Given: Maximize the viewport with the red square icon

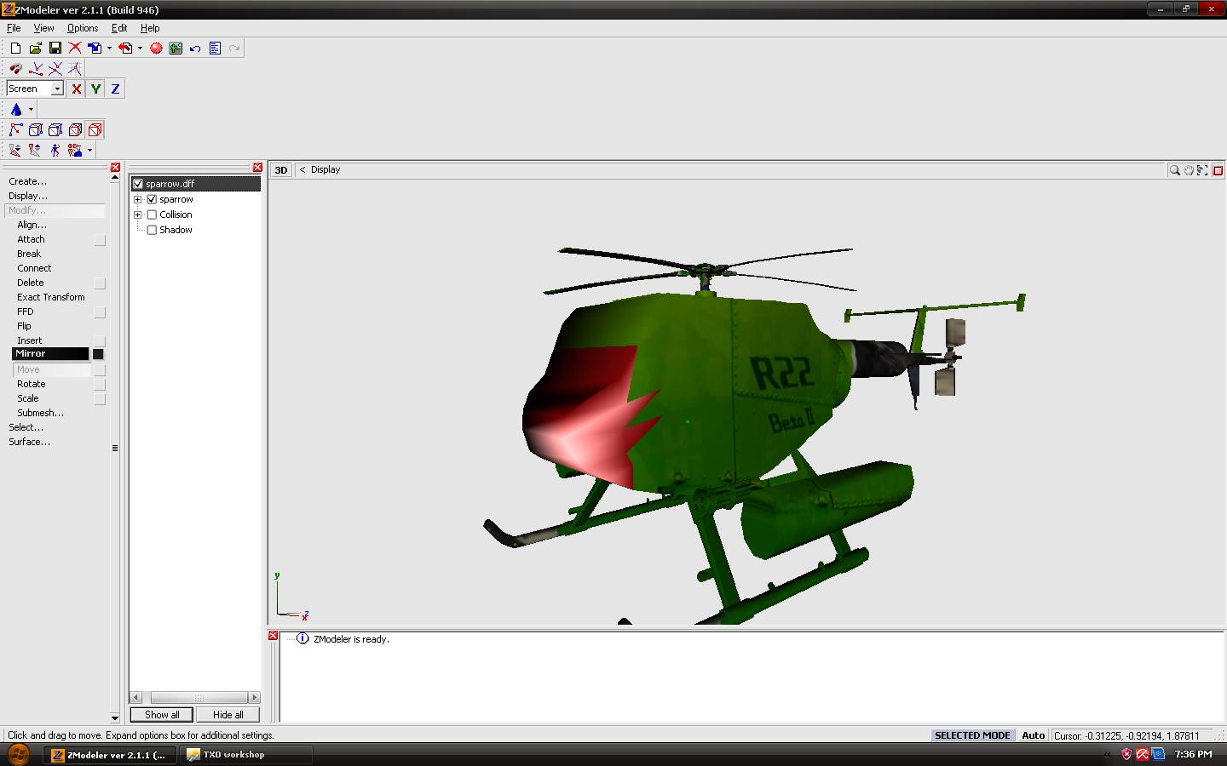Looking at the screenshot, I should tap(1218, 170).
